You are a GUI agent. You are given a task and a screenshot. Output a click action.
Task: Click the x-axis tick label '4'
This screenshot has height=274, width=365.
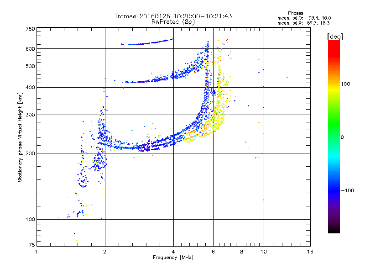173,252
